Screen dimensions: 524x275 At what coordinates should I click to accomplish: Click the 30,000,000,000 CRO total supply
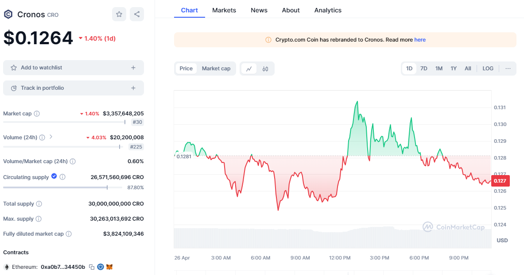click(116, 203)
